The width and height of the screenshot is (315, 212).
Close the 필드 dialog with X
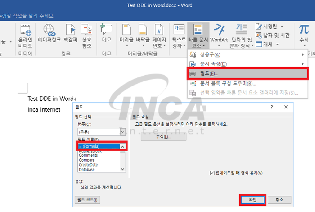[x=286, y=107]
